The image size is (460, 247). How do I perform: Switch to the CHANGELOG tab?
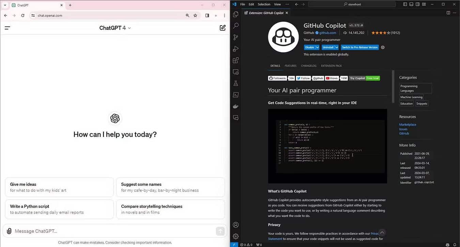pos(308,65)
